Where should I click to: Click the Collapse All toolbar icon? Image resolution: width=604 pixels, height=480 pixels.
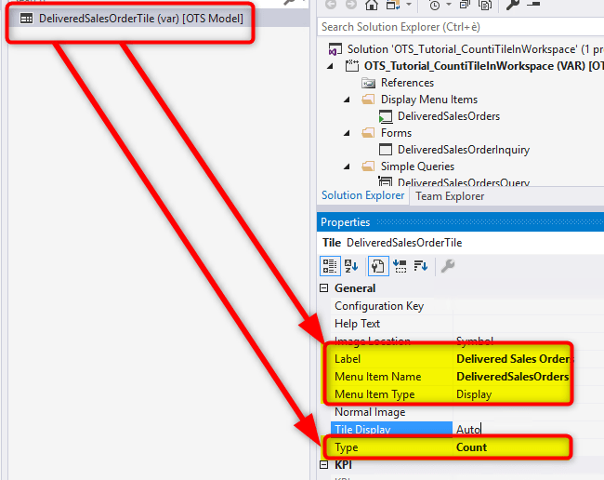(x=463, y=5)
